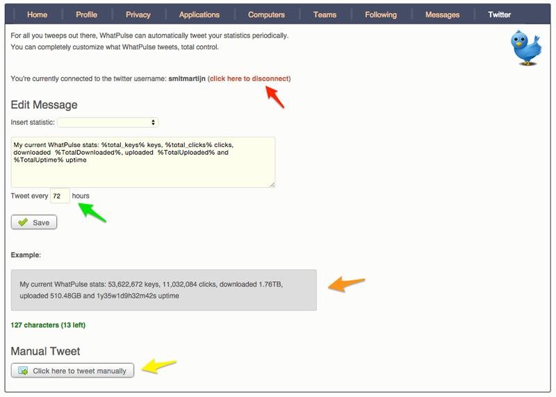
Task: Click the gray example tweet preview box
Action: (163, 290)
